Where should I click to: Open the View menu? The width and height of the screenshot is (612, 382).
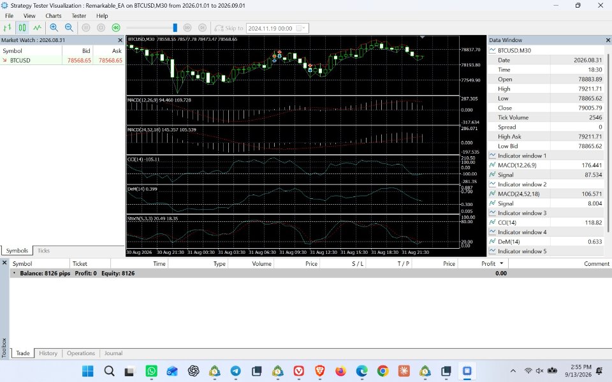point(29,16)
